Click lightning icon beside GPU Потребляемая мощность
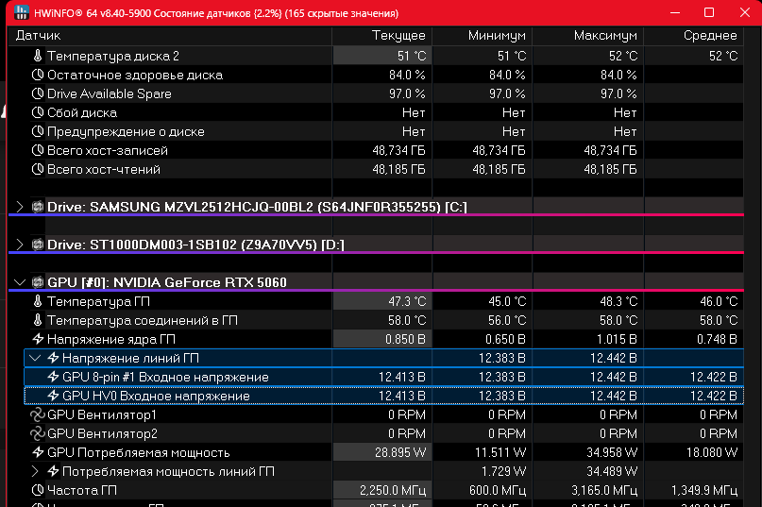 coord(38,453)
